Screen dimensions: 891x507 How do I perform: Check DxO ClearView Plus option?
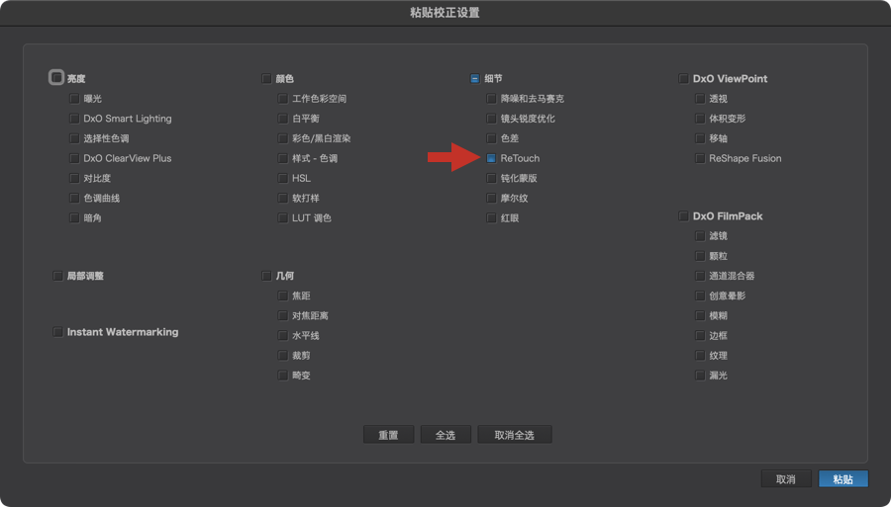(74, 158)
